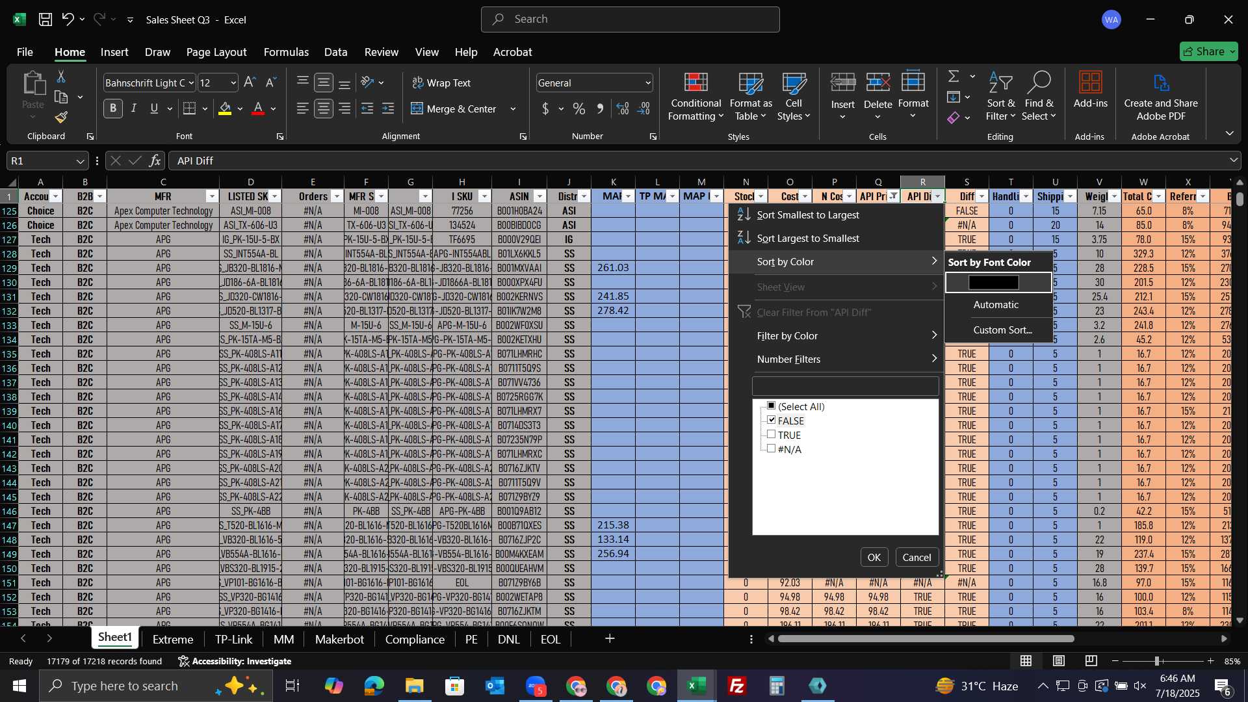Click the AutoSum sigma icon
1248x702 pixels.
[954, 77]
